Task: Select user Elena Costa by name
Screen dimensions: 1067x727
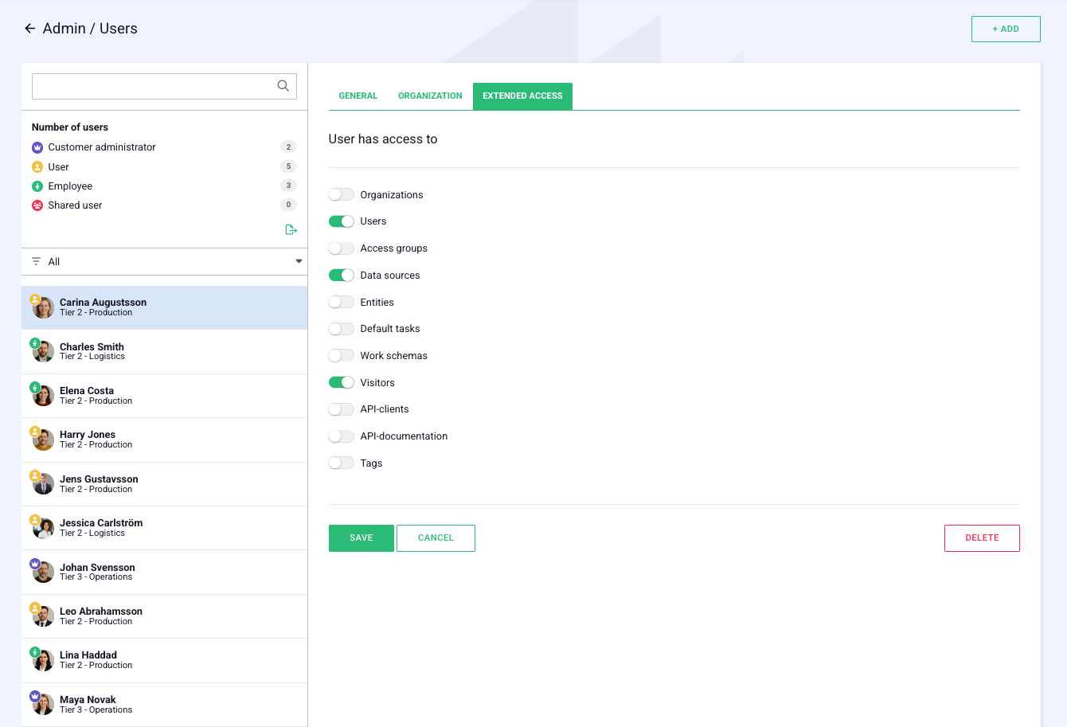Action: coord(87,391)
